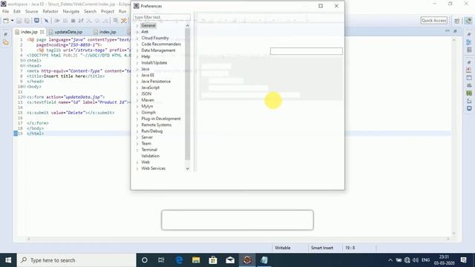The height and width of the screenshot is (267, 475).
Task: Click the New wizard toolbar icon
Action: coord(6,21)
